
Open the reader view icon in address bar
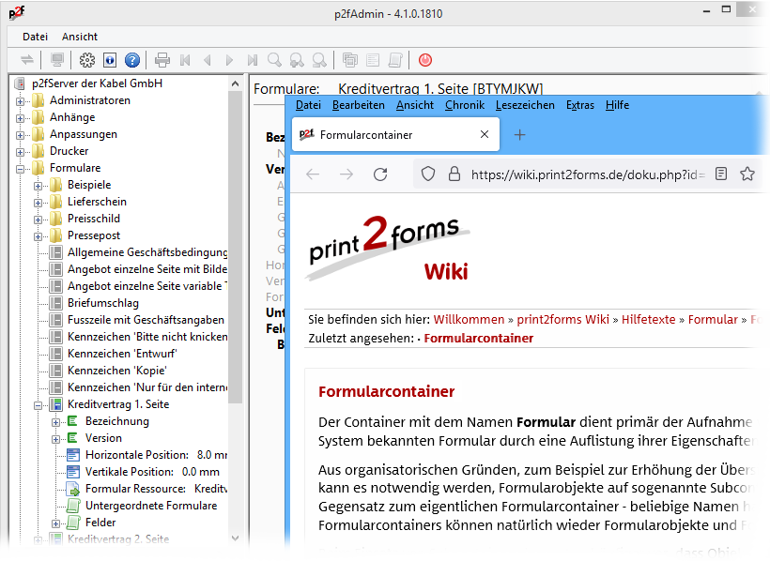[721, 174]
